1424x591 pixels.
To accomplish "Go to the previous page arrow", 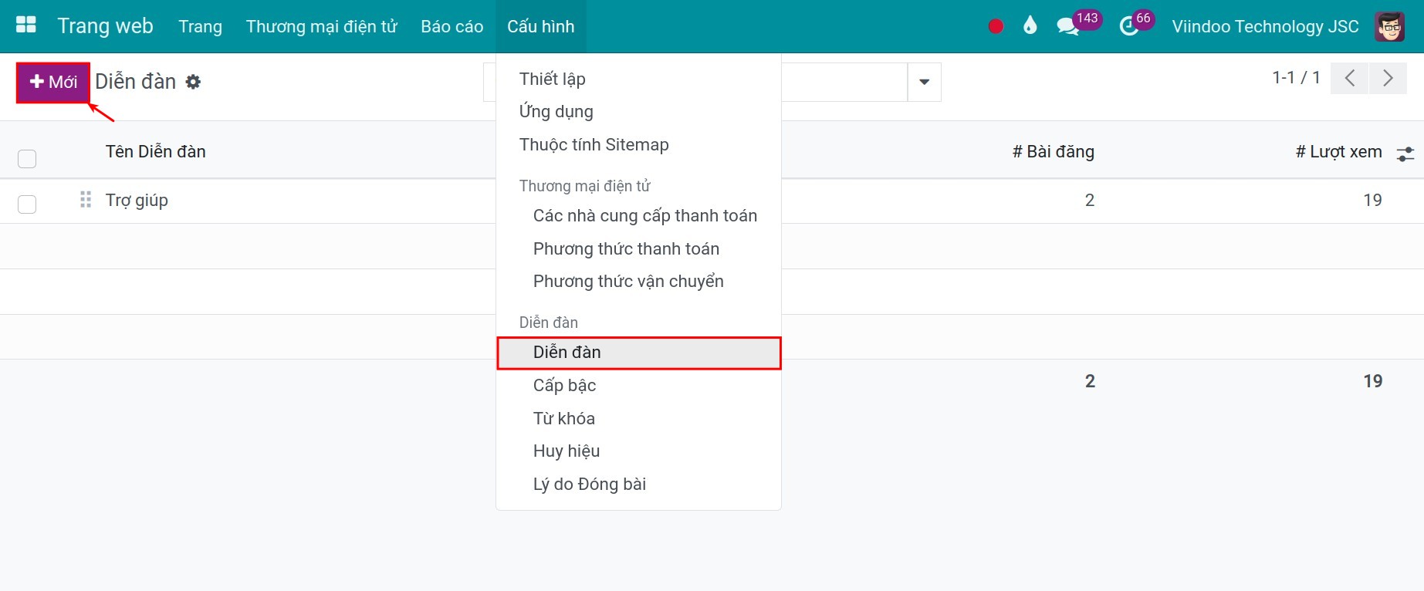I will 1350,78.
